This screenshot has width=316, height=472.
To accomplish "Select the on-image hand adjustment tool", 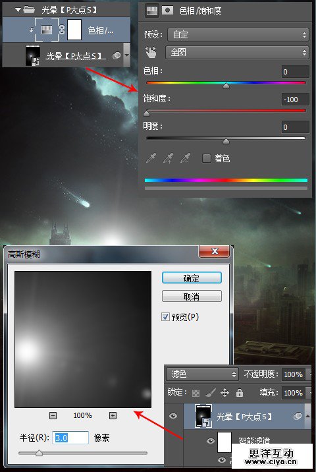I will tap(151, 52).
